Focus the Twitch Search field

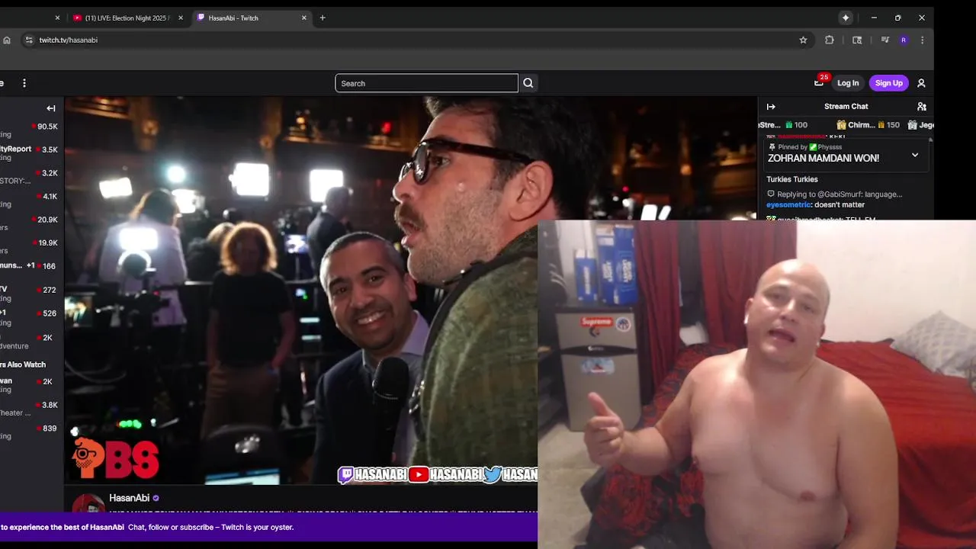click(426, 83)
